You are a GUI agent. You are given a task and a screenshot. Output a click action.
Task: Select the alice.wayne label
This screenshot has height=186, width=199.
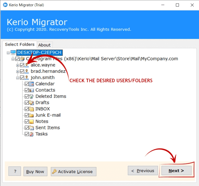43,65
